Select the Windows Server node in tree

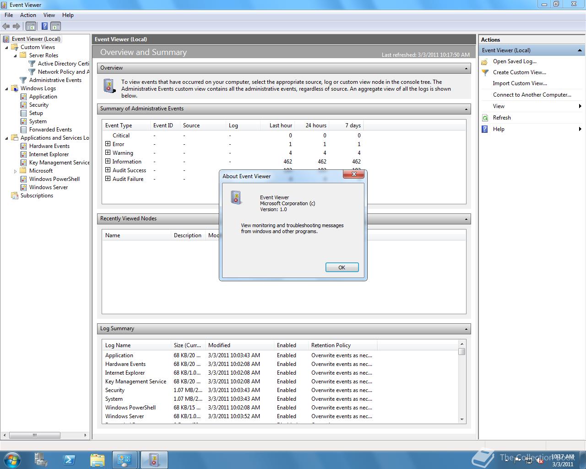point(49,187)
